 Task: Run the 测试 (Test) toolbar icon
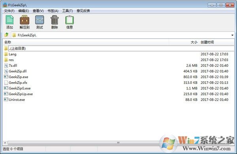click(x=39, y=20)
